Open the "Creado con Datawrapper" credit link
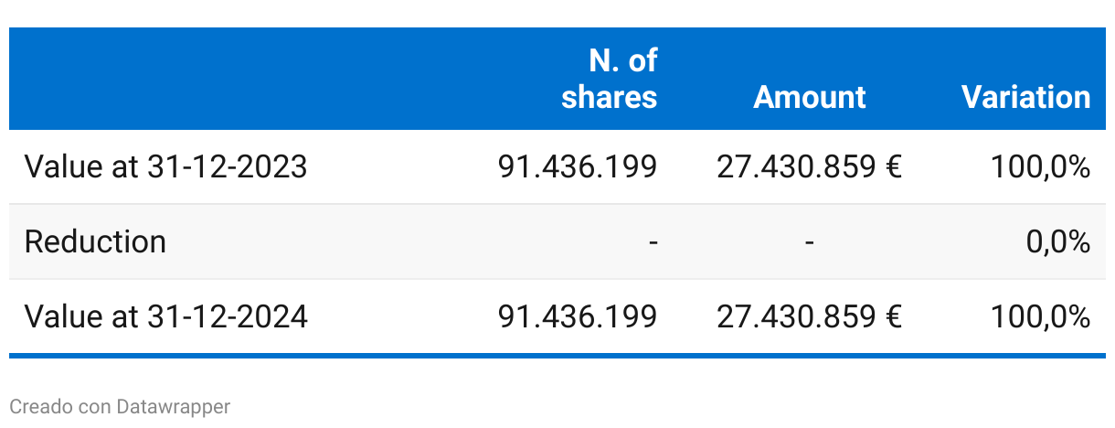 click(x=120, y=407)
